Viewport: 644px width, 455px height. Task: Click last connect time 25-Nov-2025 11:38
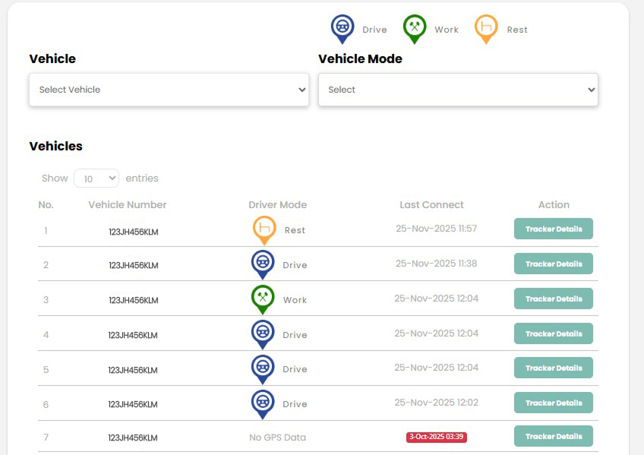click(x=436, y=264)
